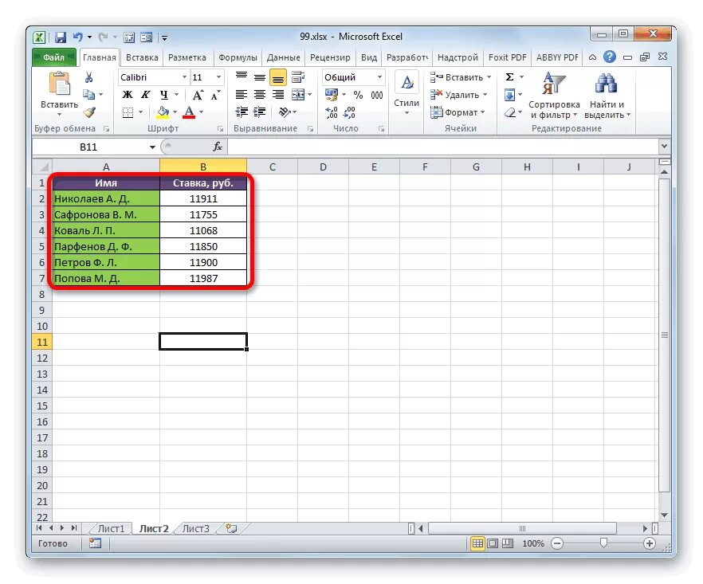Click the Borders icon in font group
Screen dimensions: 703x584
[128, 112]
